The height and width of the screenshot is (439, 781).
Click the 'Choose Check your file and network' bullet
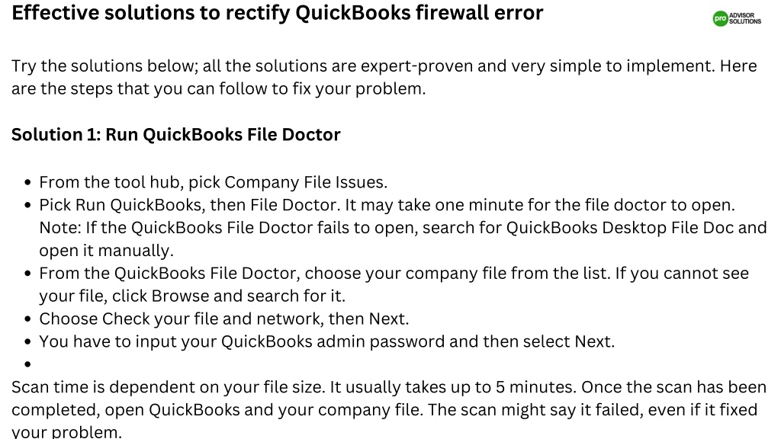tap(224, 319)
